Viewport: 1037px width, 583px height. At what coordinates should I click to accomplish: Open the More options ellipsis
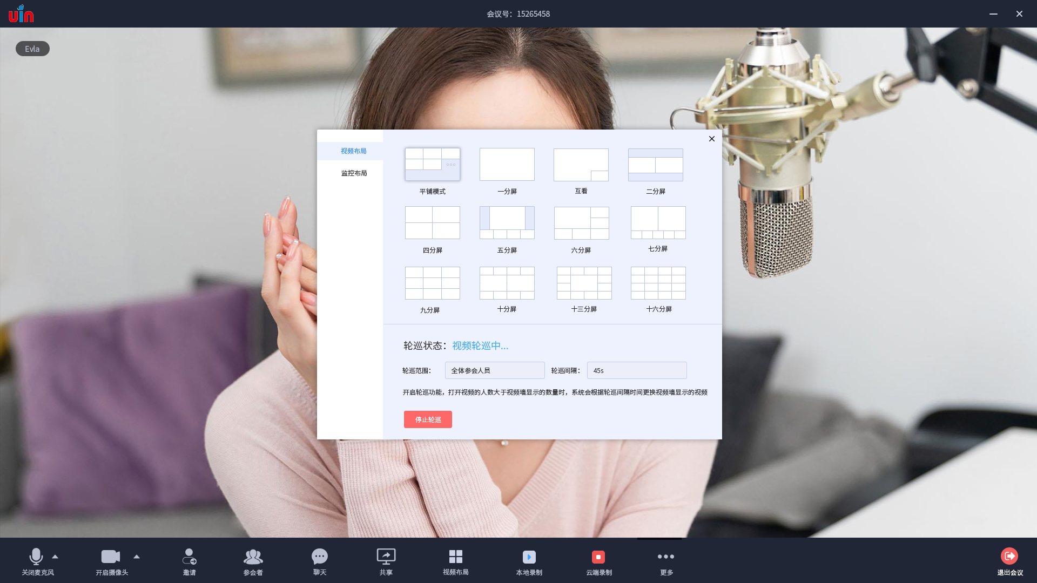[666, 557]
